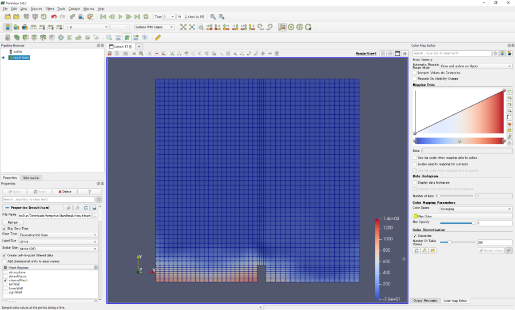Image resolution: width=515 pixels, height=310 pixels.
Task: Apply the Contour filter
Action: [x=17, y=38]
